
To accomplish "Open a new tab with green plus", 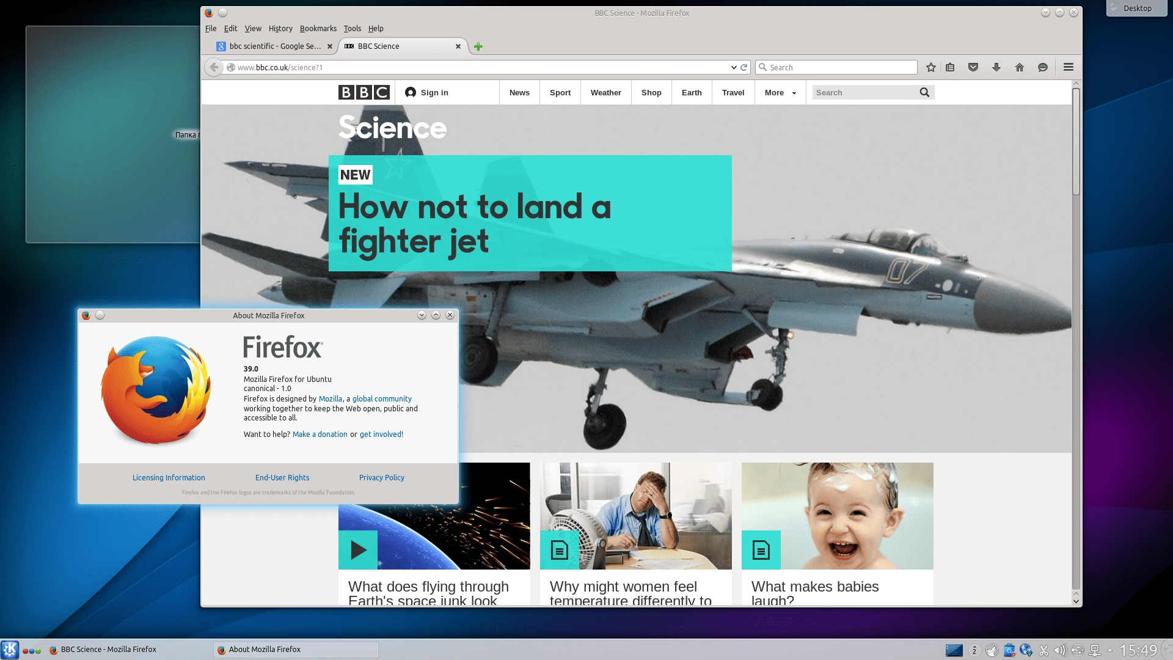I will [478, 46].
